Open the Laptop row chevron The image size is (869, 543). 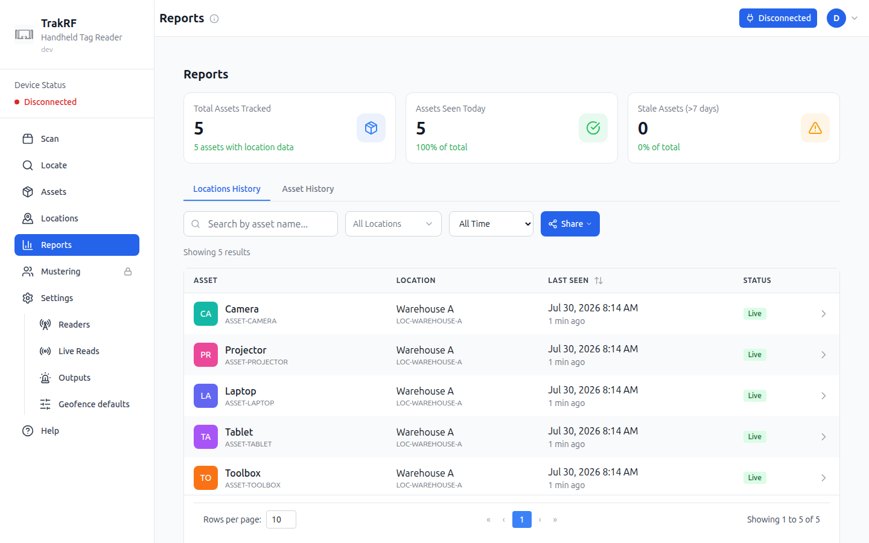point(824,396)
